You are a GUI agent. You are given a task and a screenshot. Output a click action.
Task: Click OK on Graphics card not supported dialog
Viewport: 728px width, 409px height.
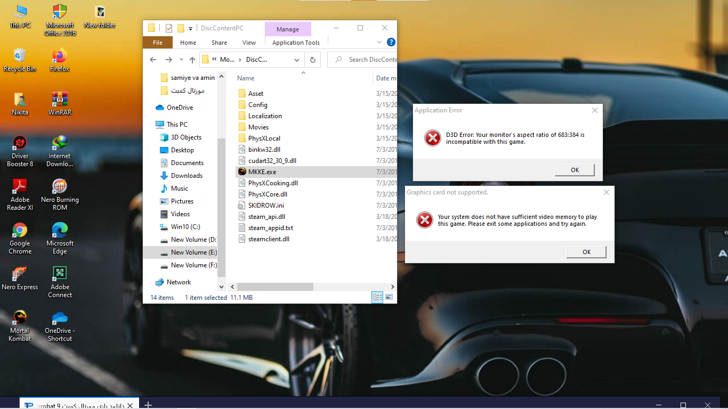pos(586,252)
